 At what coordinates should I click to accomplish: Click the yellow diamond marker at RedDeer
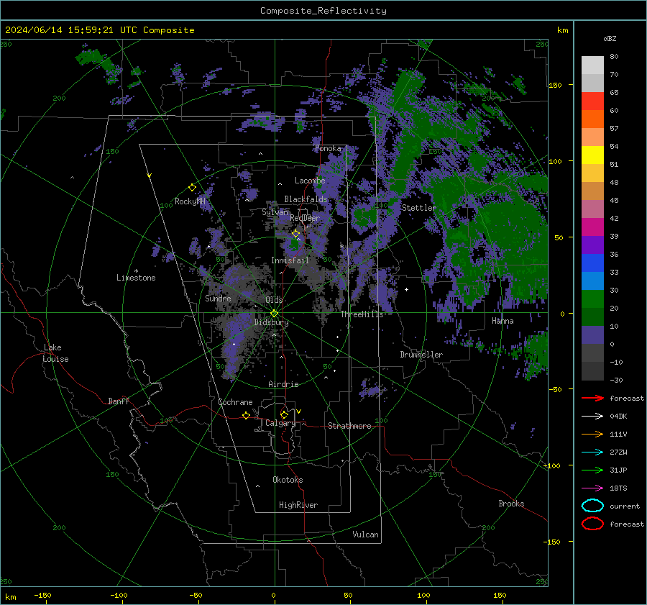(x=295, y=234)
